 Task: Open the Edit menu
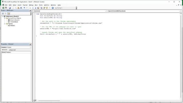point(10,5)
